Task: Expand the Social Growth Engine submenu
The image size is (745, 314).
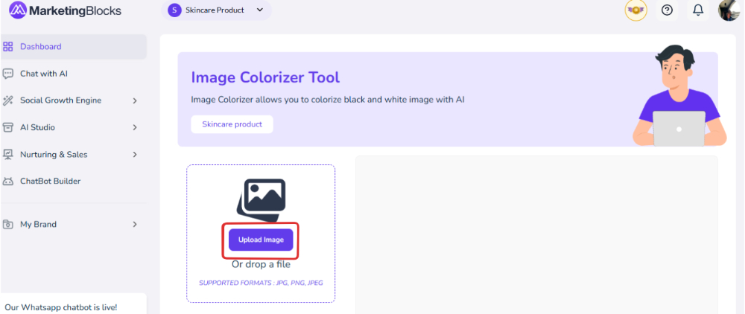Action: [135, 100]
